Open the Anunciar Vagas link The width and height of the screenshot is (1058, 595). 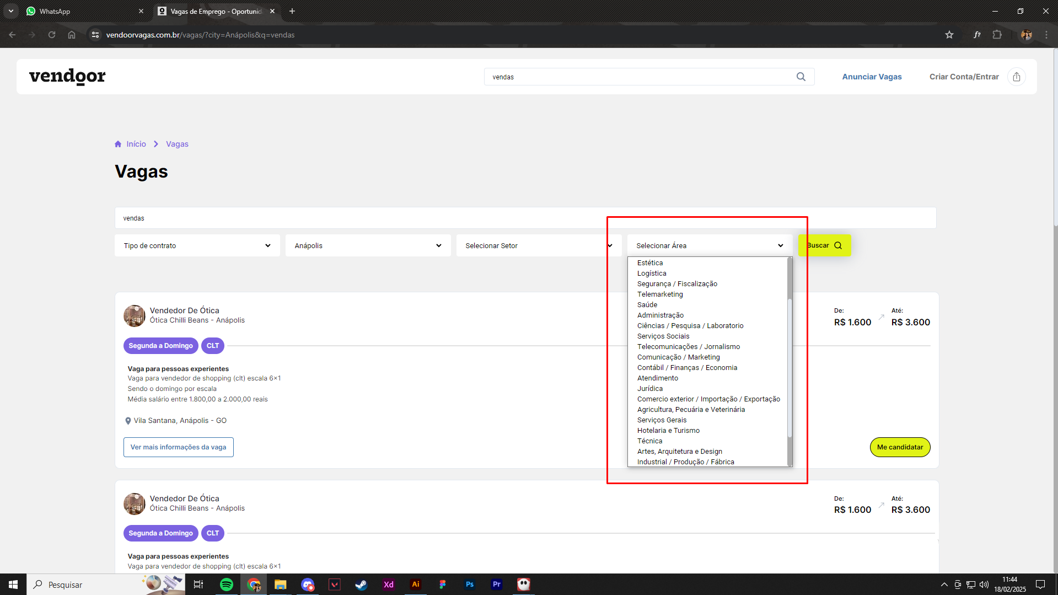[x=872, y=77]
